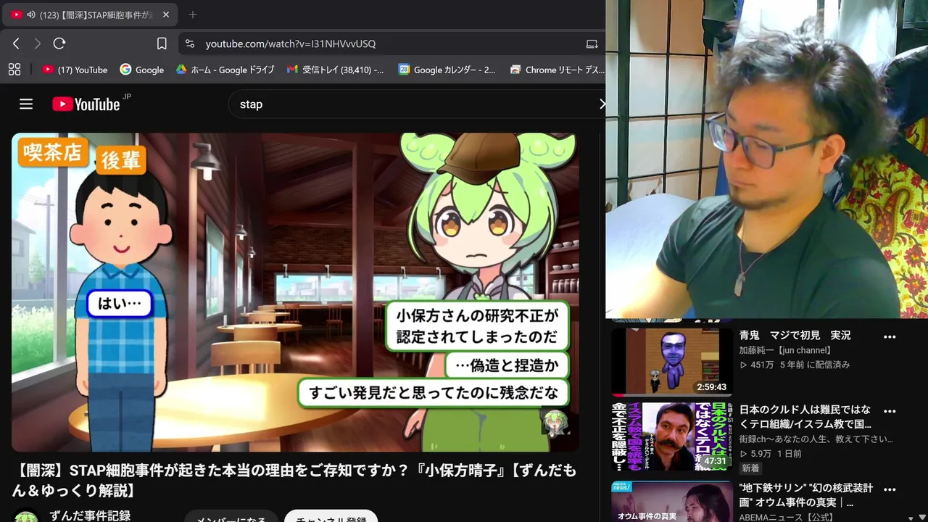
Task: Open the 受信トレイ Gmail bookmark
Action: [336, 70]
